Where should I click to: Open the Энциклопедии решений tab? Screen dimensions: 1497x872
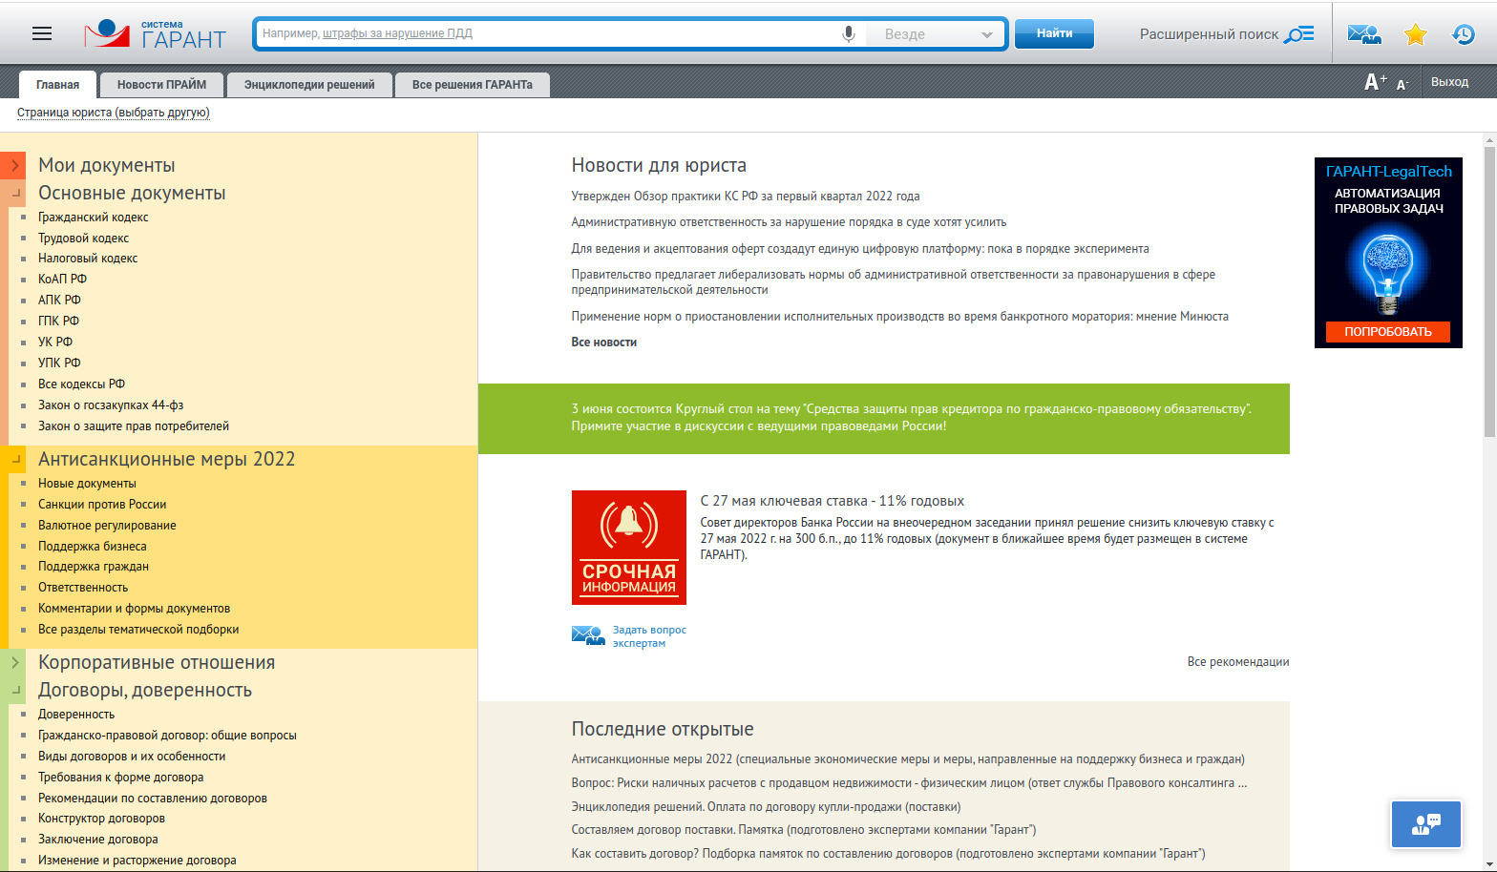point(309,85)
